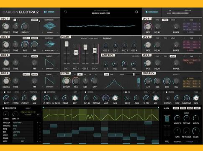Select the 12dB filter slope option
203x151 pixels.
[x=106, y=74]
